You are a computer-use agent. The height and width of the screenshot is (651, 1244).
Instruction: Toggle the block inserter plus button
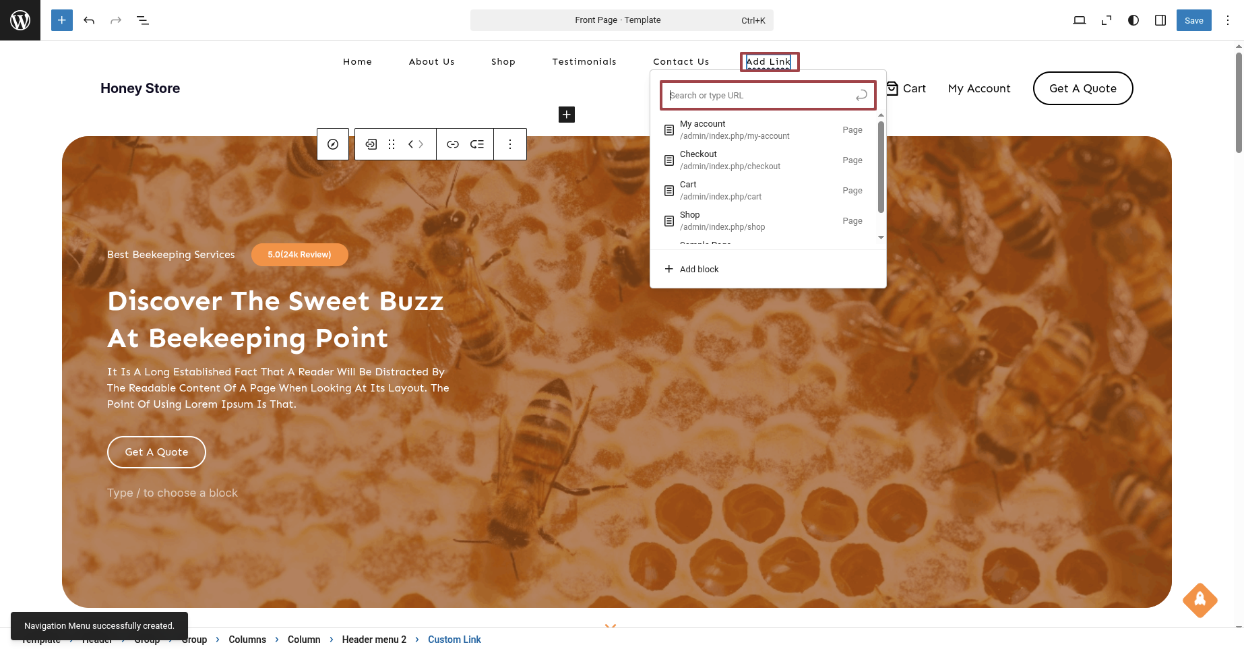[x=61, y=20]
